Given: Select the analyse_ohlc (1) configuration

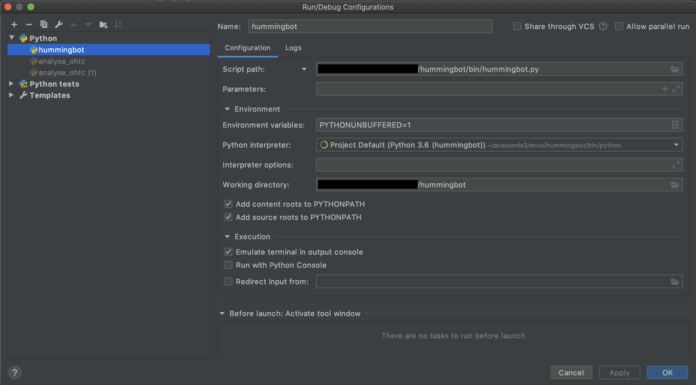Looking at the screenshot, I should 109,72.
